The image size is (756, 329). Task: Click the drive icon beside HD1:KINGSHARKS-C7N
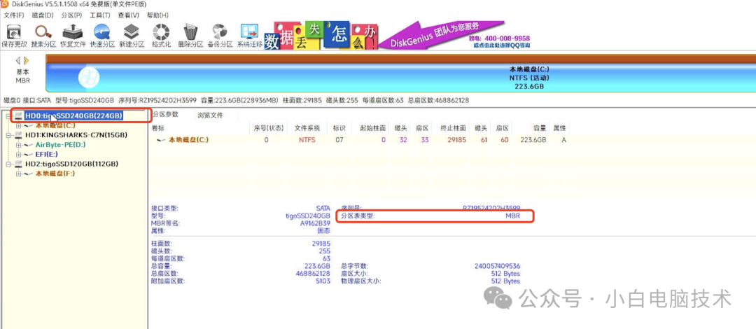click(x=19, y=135)
